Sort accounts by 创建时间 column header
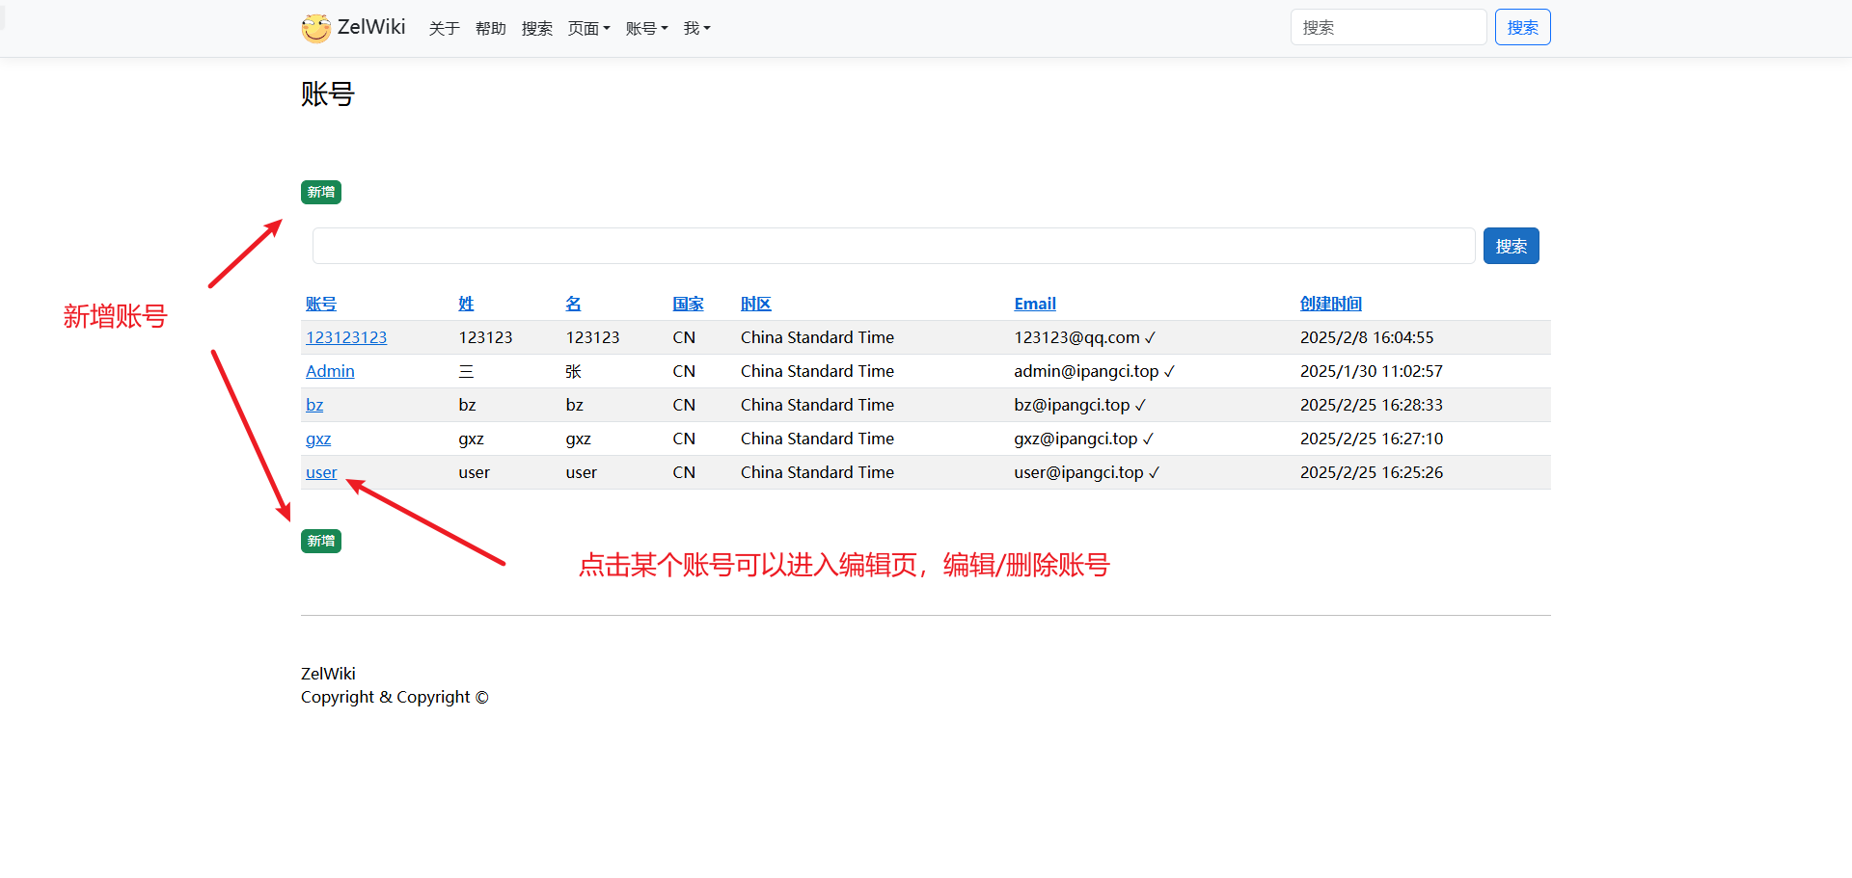1852x878 pixels. pyautogui.click(x=1330, y=304)
